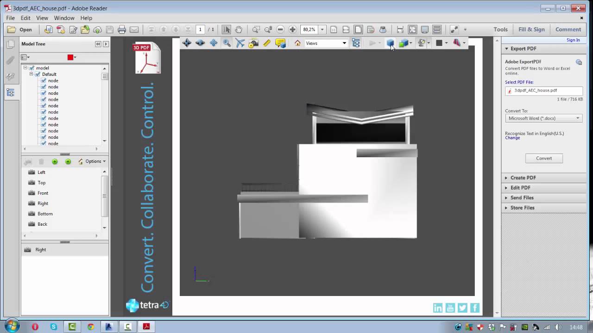Image resolution: width=593 pixels, height=333 pixels.
Task: Choose the text selection cursor tool
Action: (226, 29)
